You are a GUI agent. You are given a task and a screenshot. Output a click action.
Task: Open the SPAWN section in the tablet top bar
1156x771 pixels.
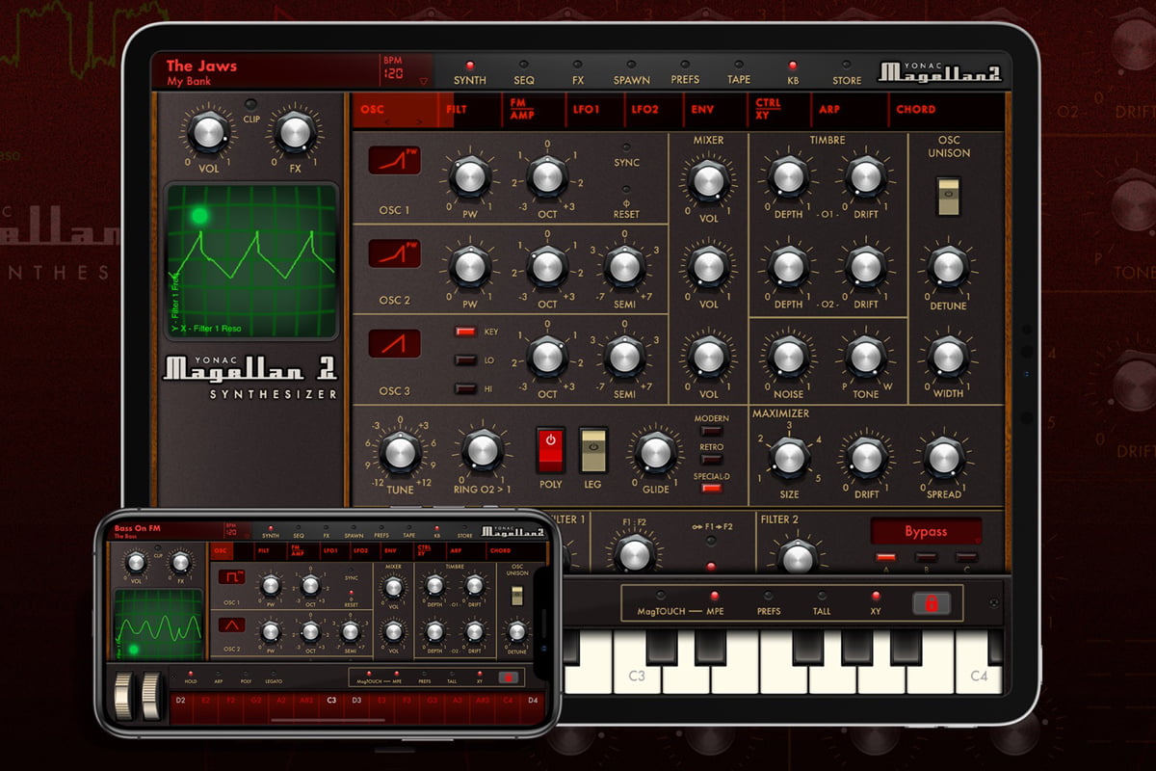coord(632,73)
